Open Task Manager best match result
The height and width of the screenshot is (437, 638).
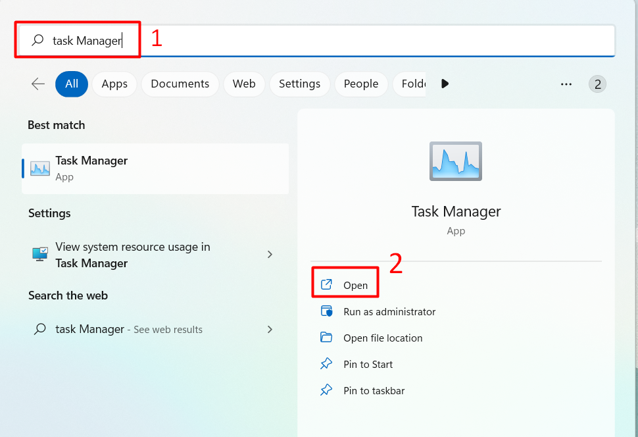[155, 168]
